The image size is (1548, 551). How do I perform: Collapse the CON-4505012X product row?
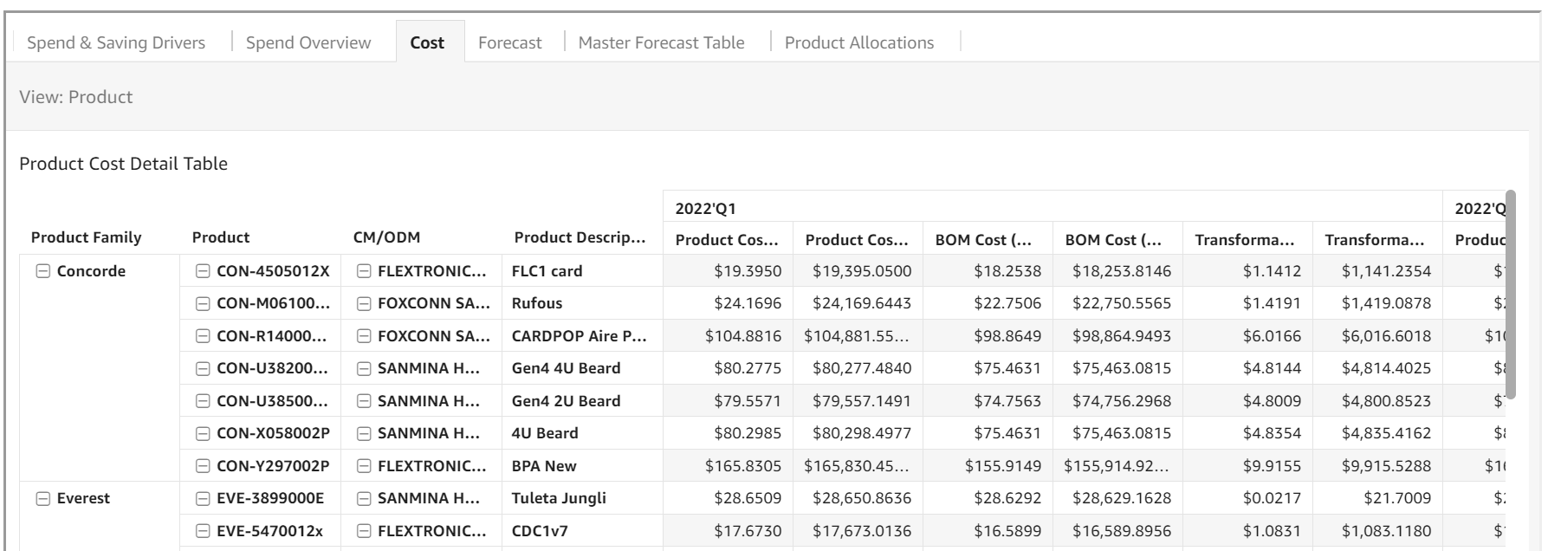click(x=203, y=271)
